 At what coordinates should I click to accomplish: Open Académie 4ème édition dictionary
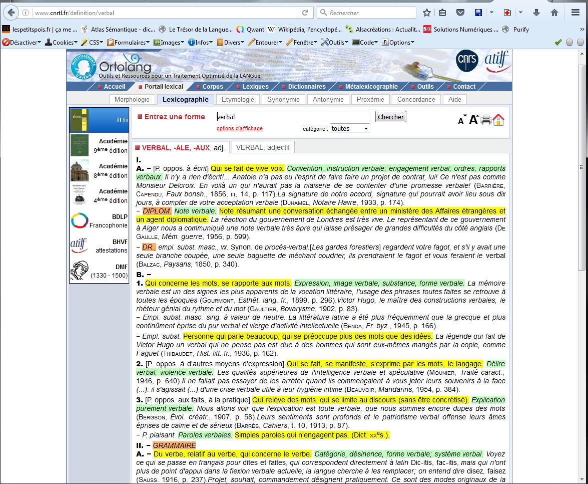99,195
